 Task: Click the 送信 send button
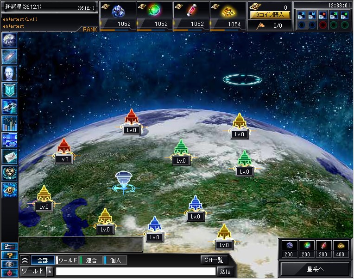click(225, 271)
